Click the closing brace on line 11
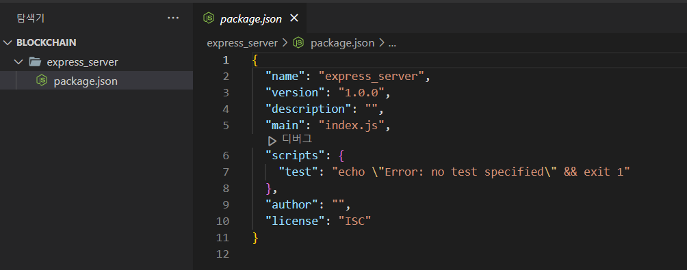The image size is (687, 270). coord(256,238)
